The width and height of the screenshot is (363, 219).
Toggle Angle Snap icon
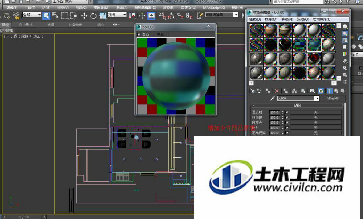tap(171, 16)
